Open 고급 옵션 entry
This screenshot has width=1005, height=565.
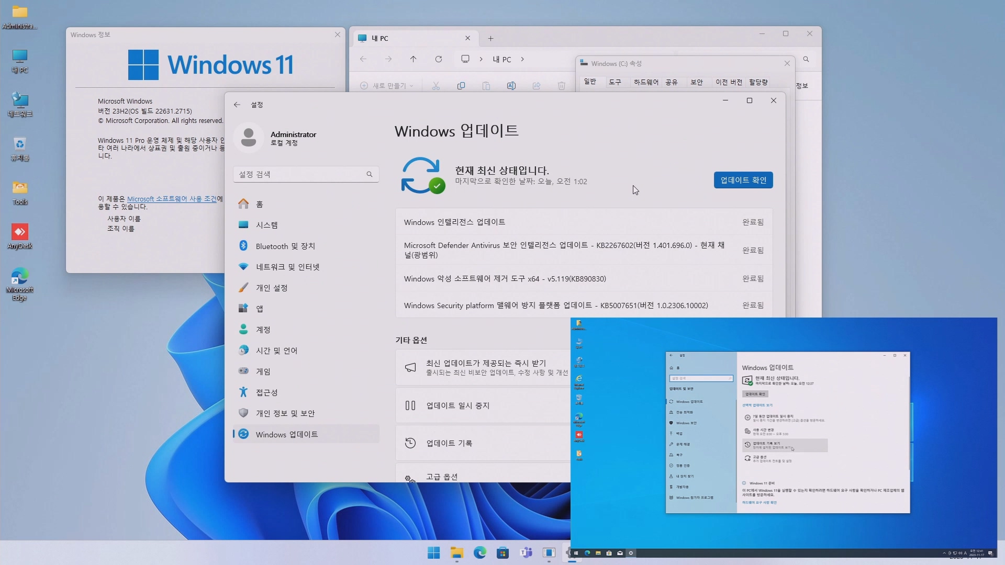pos(483,473)
